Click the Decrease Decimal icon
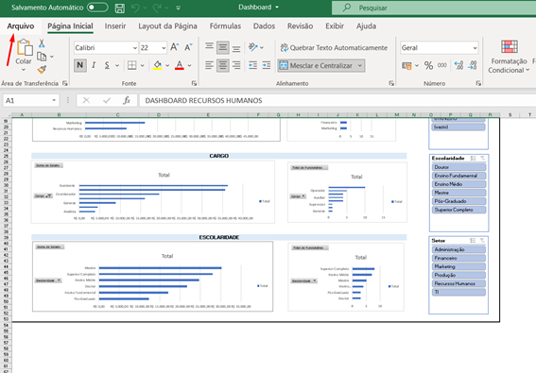 point(473,65)
